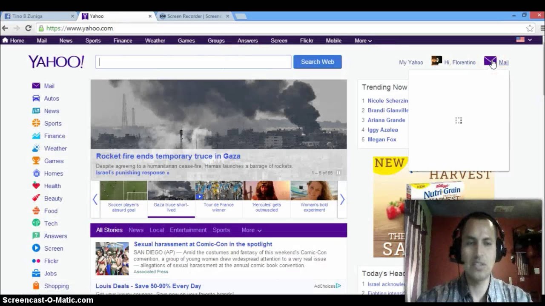The image size is (545, 306).
Task: Open the Games trophy icon in sidebar
Action: 36,161
